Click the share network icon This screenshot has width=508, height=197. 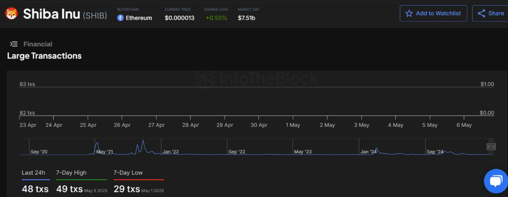[x=481, y=13]
